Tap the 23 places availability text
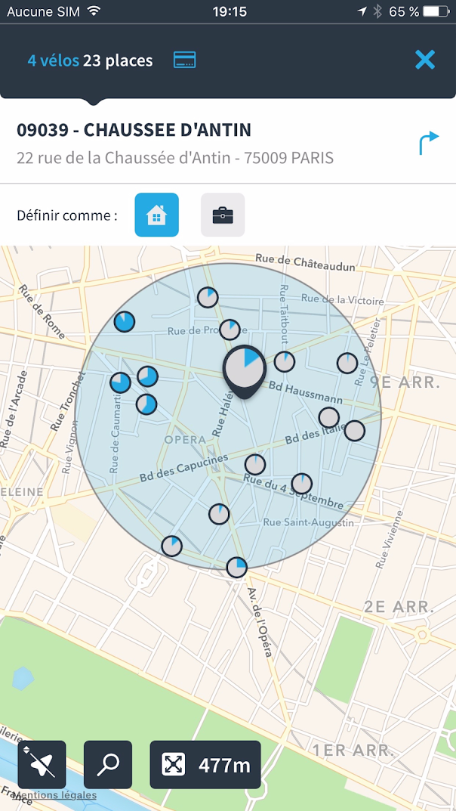Viewport: 456px width, 811px height. click(118, 60)
